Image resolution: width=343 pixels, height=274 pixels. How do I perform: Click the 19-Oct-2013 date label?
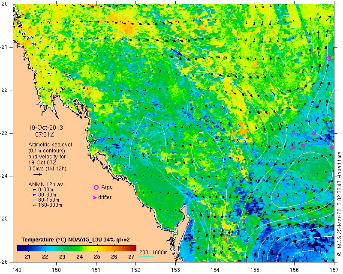(x=46, y=128)
